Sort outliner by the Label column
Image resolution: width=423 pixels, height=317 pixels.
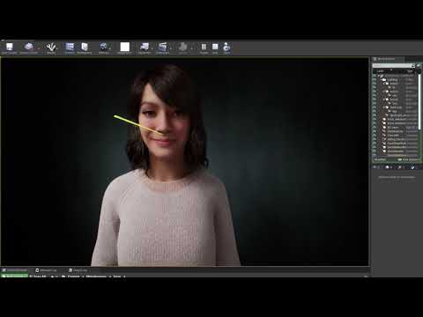(381, 71)
